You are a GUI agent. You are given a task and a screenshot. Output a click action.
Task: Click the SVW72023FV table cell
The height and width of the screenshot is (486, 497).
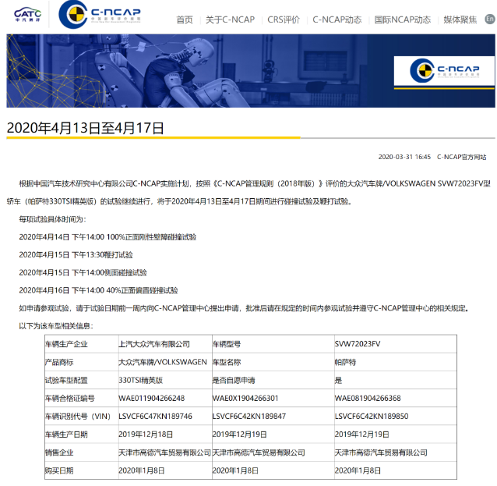pyautogui.click(x=396, y=344)
